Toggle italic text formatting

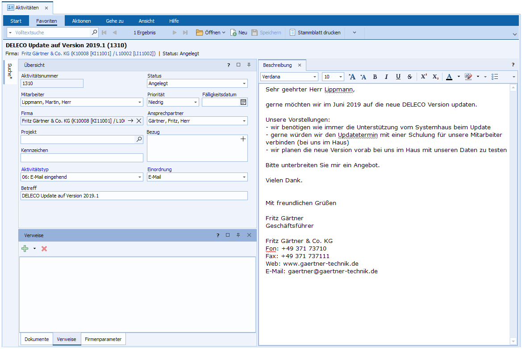coord(386,77)
